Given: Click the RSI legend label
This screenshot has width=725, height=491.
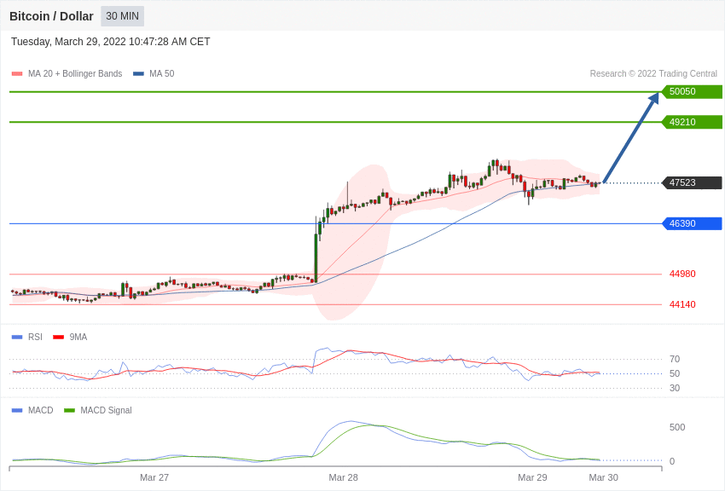Looking at the screenshot, I should [x=35, y=338].
